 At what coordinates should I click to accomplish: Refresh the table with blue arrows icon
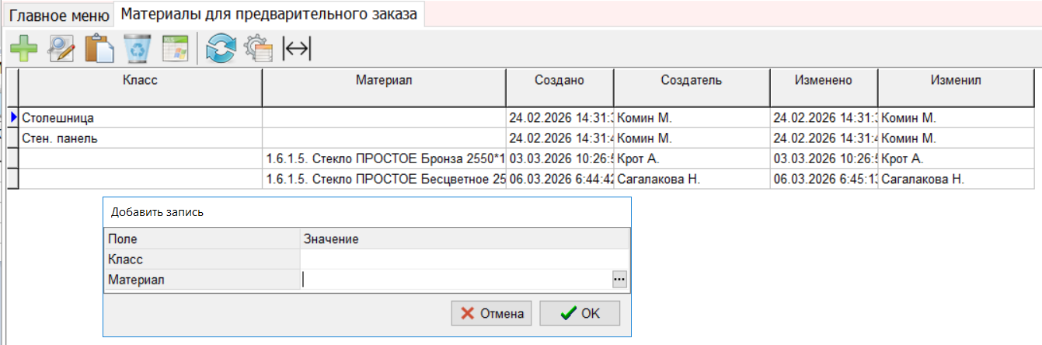(220, 49)
